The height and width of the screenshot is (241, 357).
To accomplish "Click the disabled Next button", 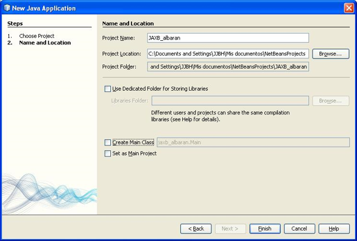I will (x=230, y=229).
